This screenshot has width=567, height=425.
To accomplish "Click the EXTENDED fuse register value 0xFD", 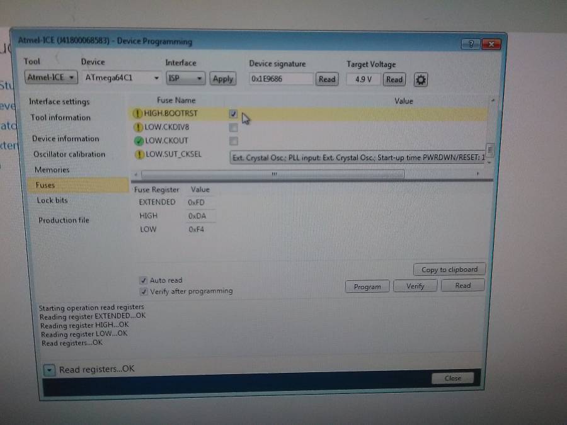I will (x=197, y=202).
